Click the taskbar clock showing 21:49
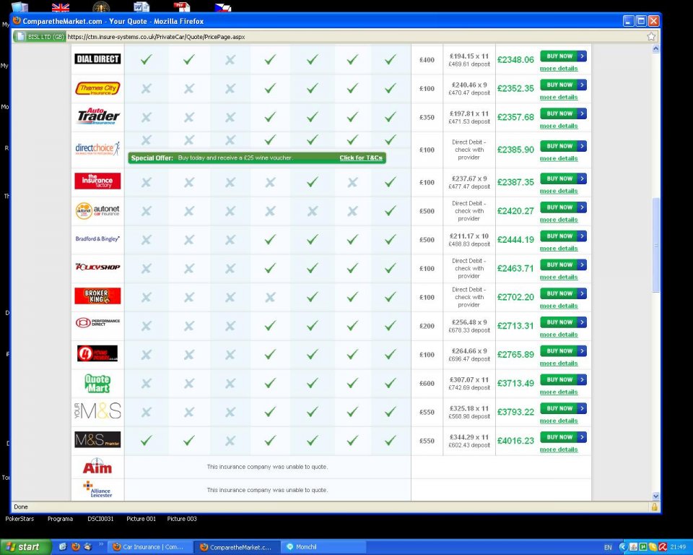This screenshot has height=555, width=693. coord(678,547)
